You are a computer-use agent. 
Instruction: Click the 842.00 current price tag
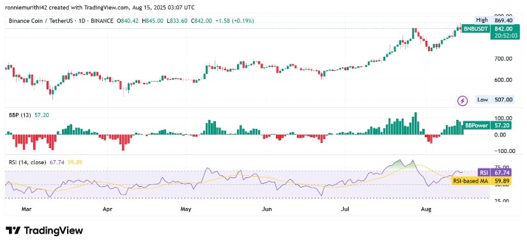[x=503, y=29]
